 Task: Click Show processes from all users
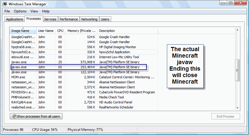tap(36, 116)
